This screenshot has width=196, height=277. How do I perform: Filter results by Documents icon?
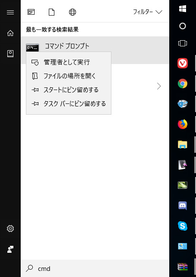(51, 12)
